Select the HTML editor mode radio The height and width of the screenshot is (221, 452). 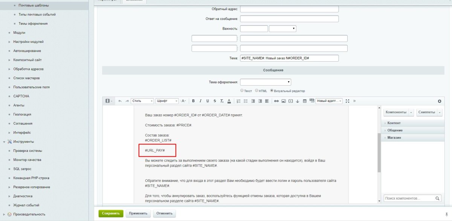pyautogui.click(x=257, y=91)
